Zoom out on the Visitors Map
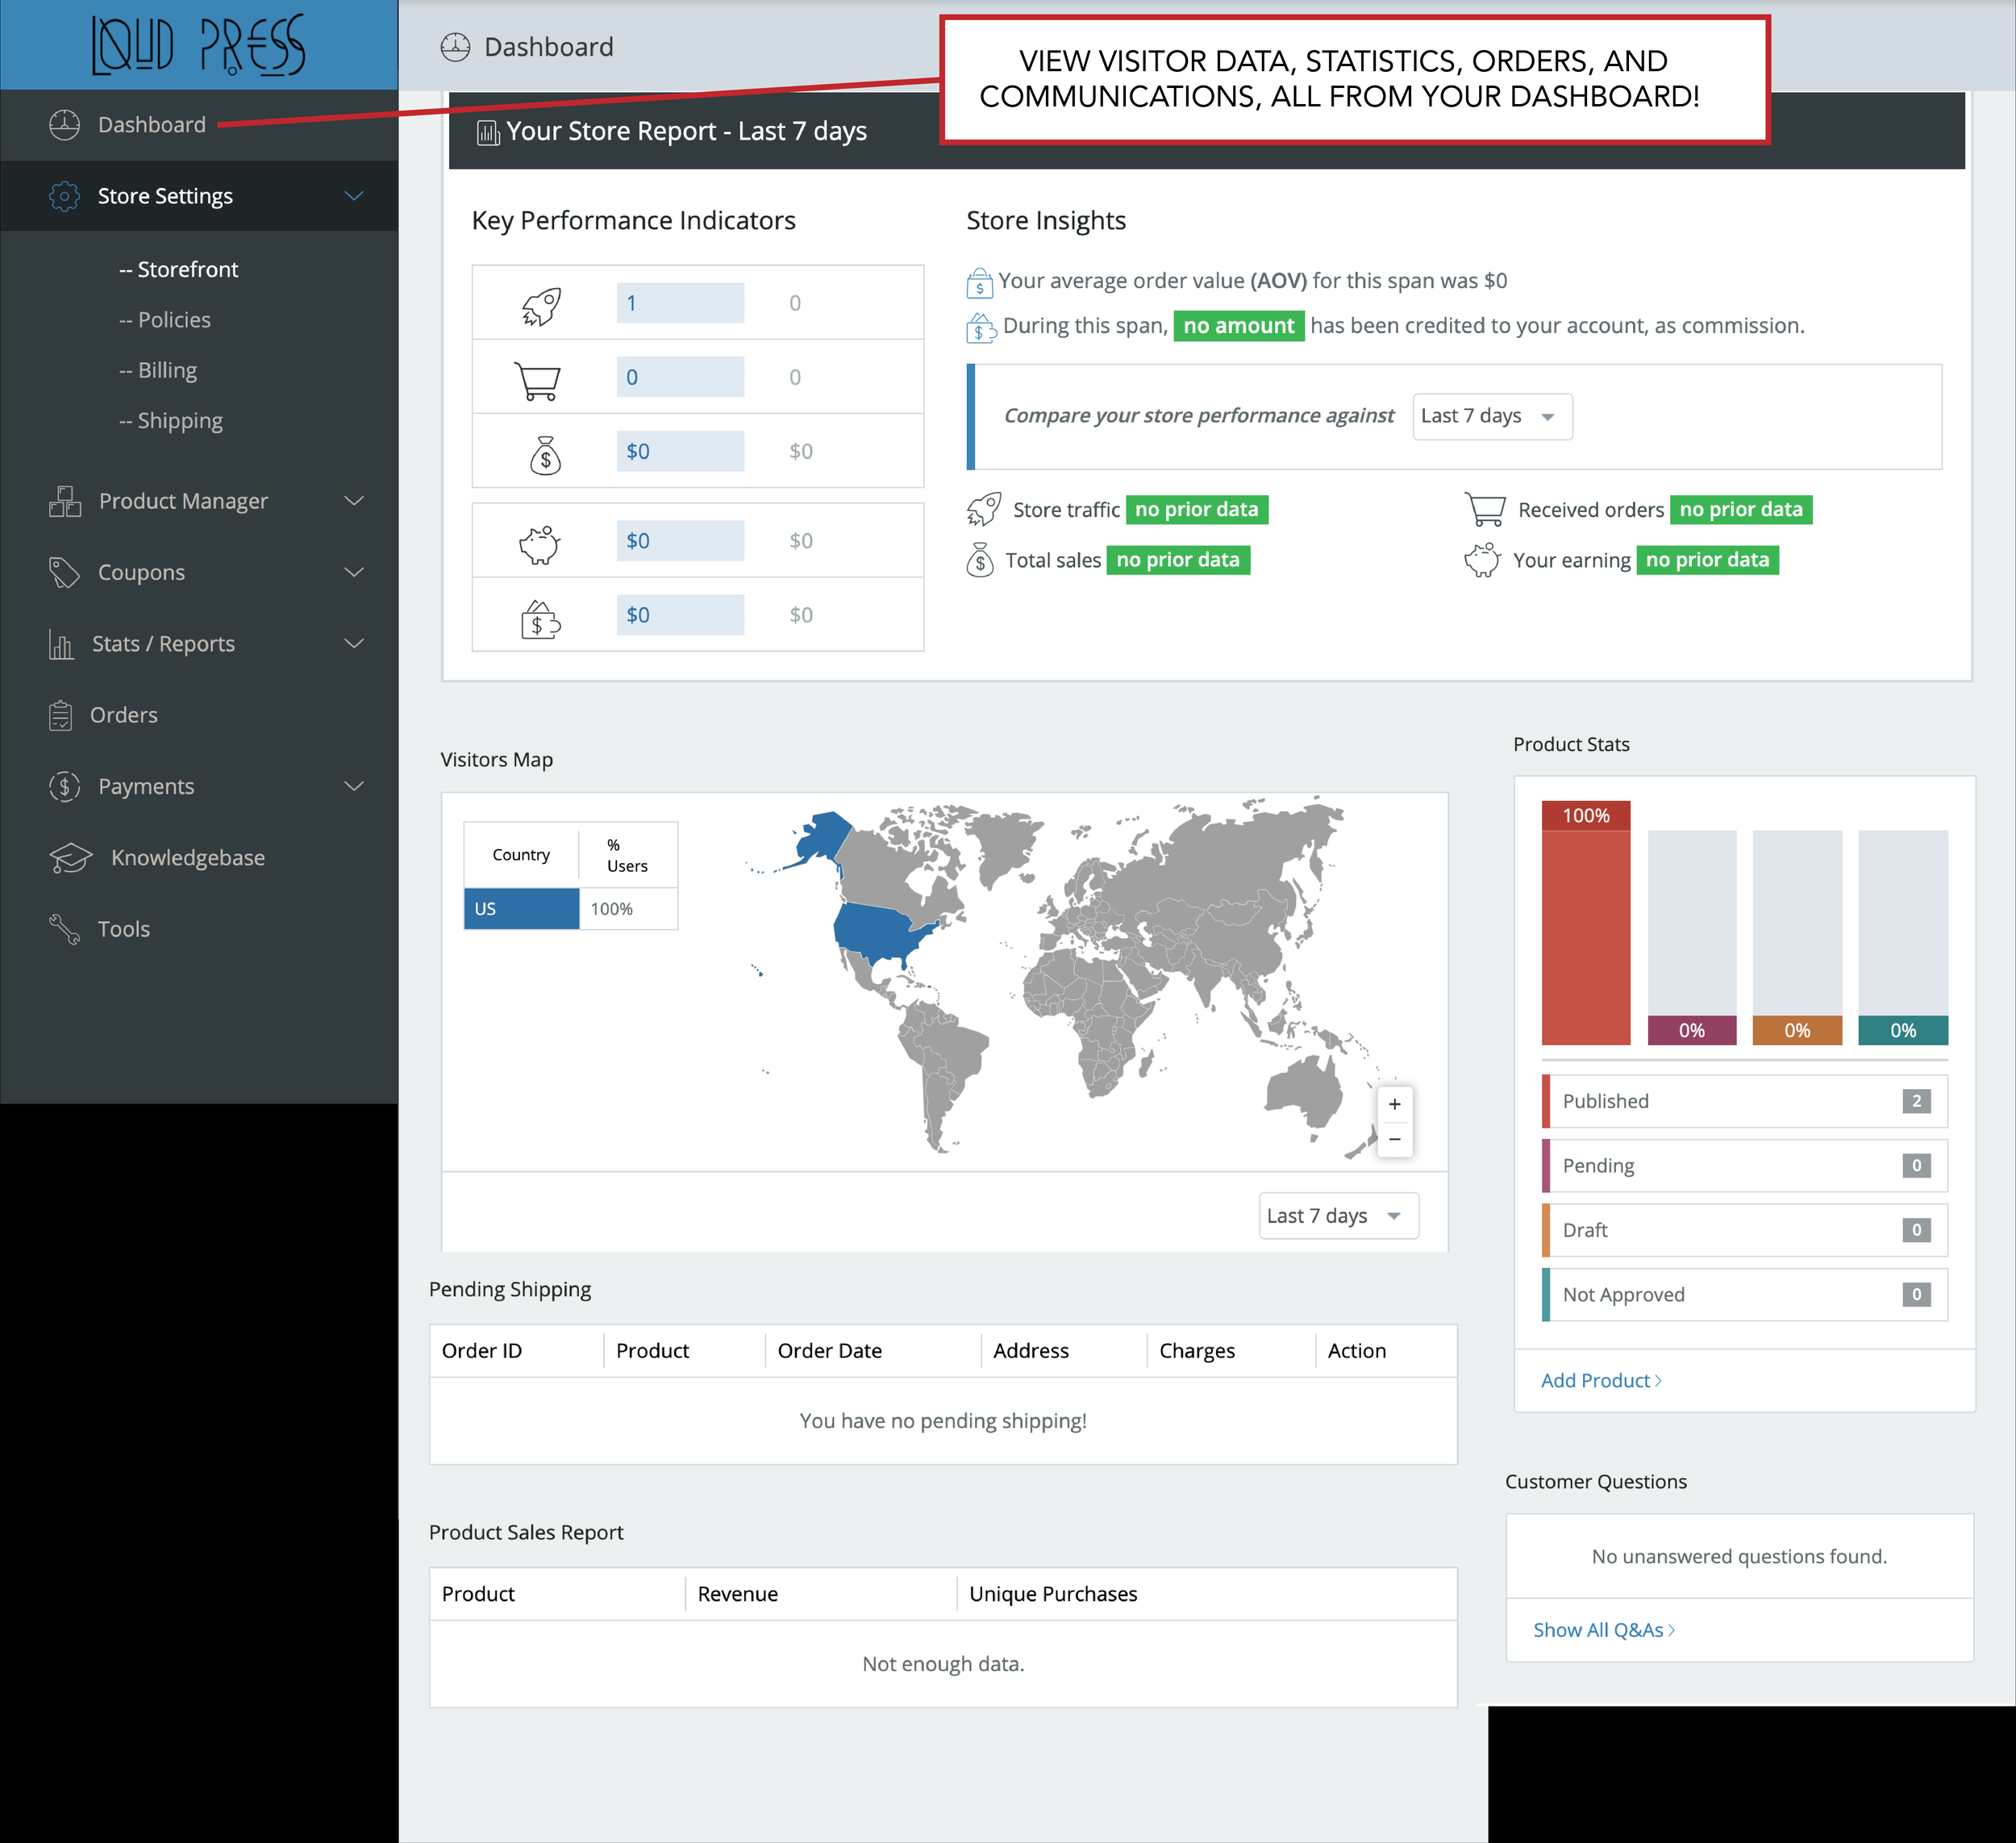Screen dimensions: 2016x1843 pos(1394,1139)
